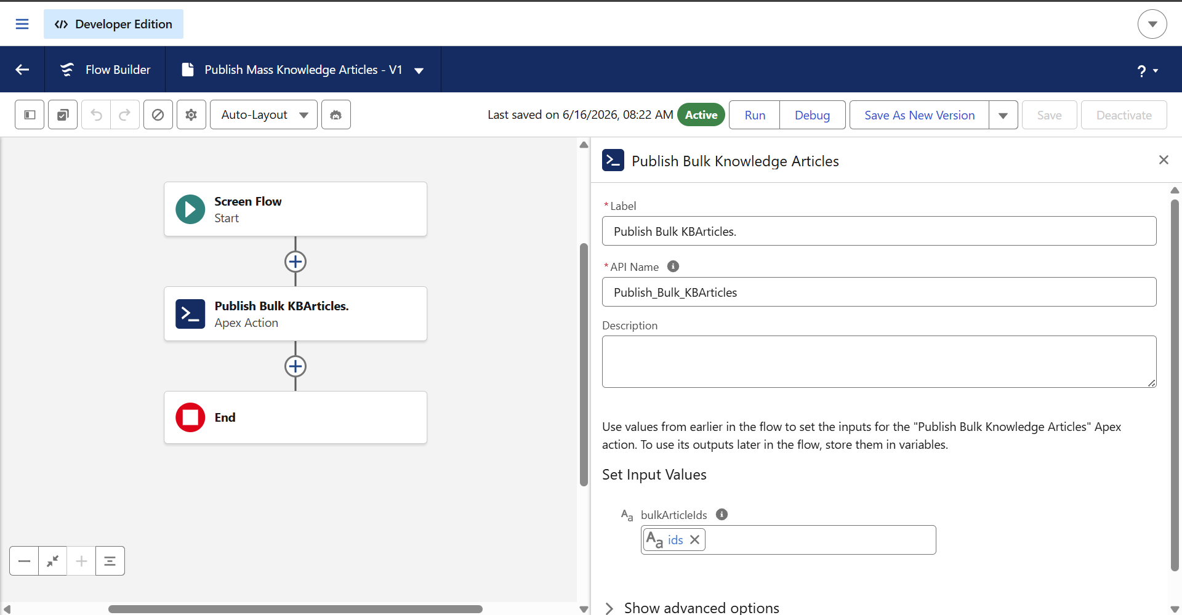Viewport: 1182px width, 615px height.
Task: Add element after the Start node
Action: click(x=295, y=262)
